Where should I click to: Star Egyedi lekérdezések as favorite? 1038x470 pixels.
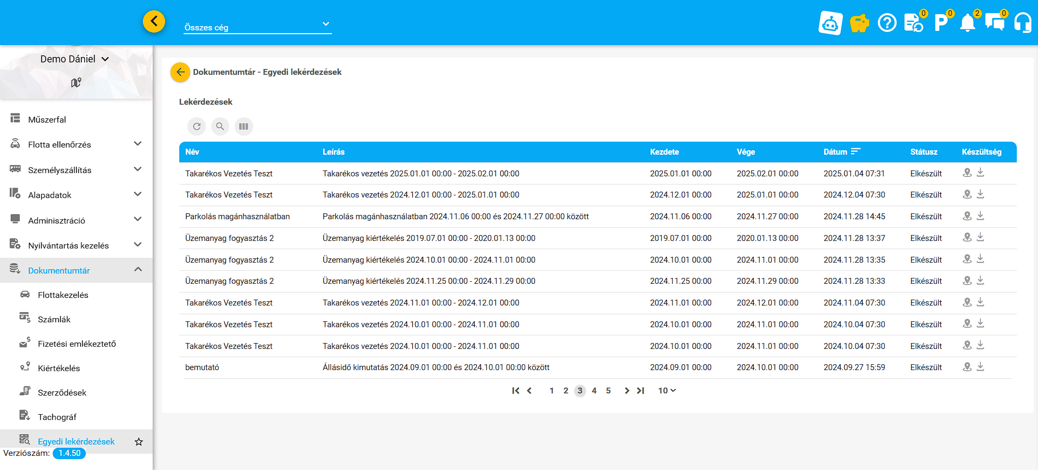pyautogui.click(x=139, y=442)
